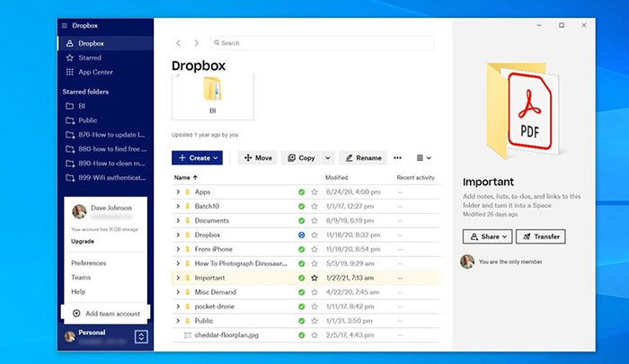Expand the Documents folder row
The width and height of the screenshot is (629, 364).
178,220
